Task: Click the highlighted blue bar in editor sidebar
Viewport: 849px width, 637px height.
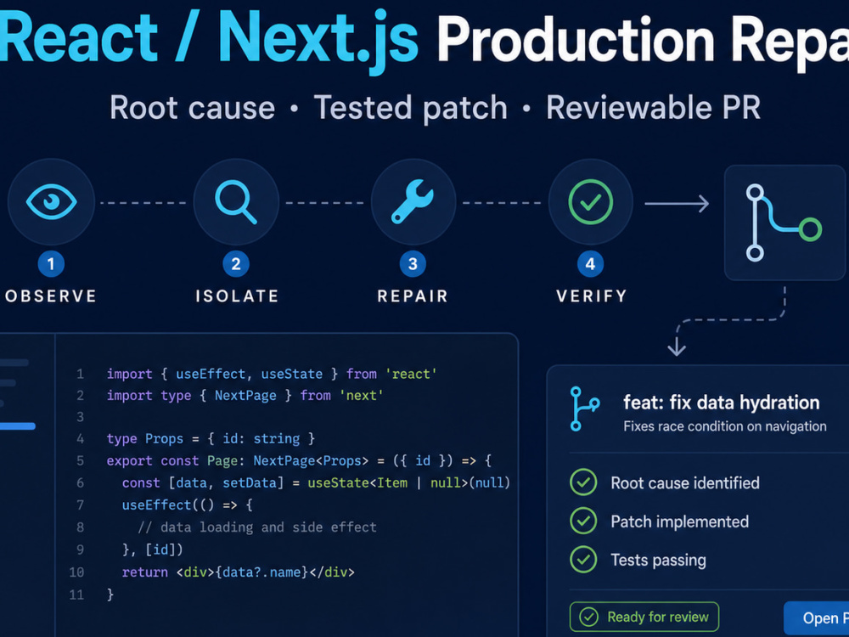Action: pos(17,426)
